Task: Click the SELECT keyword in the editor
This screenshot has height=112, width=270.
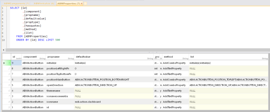Action: [x=15, y=8]
